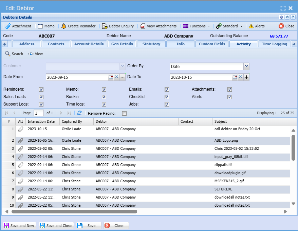298x231 pixels.
Task: Enable the Remove Paging checkbox
Action: [124, 114]
